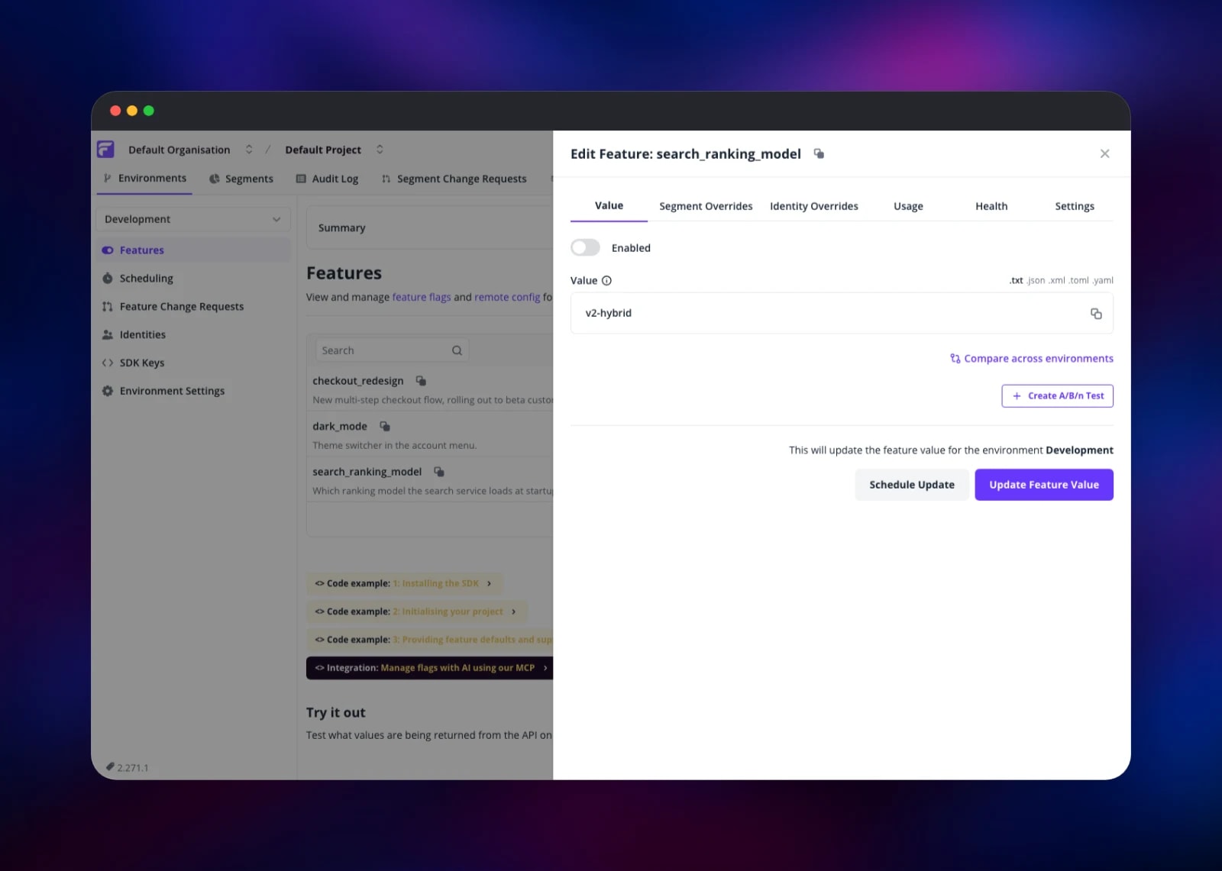Screen dimensions: 1222x871
Task: Open the dark_mode feature row
Action: coord(432,434)
